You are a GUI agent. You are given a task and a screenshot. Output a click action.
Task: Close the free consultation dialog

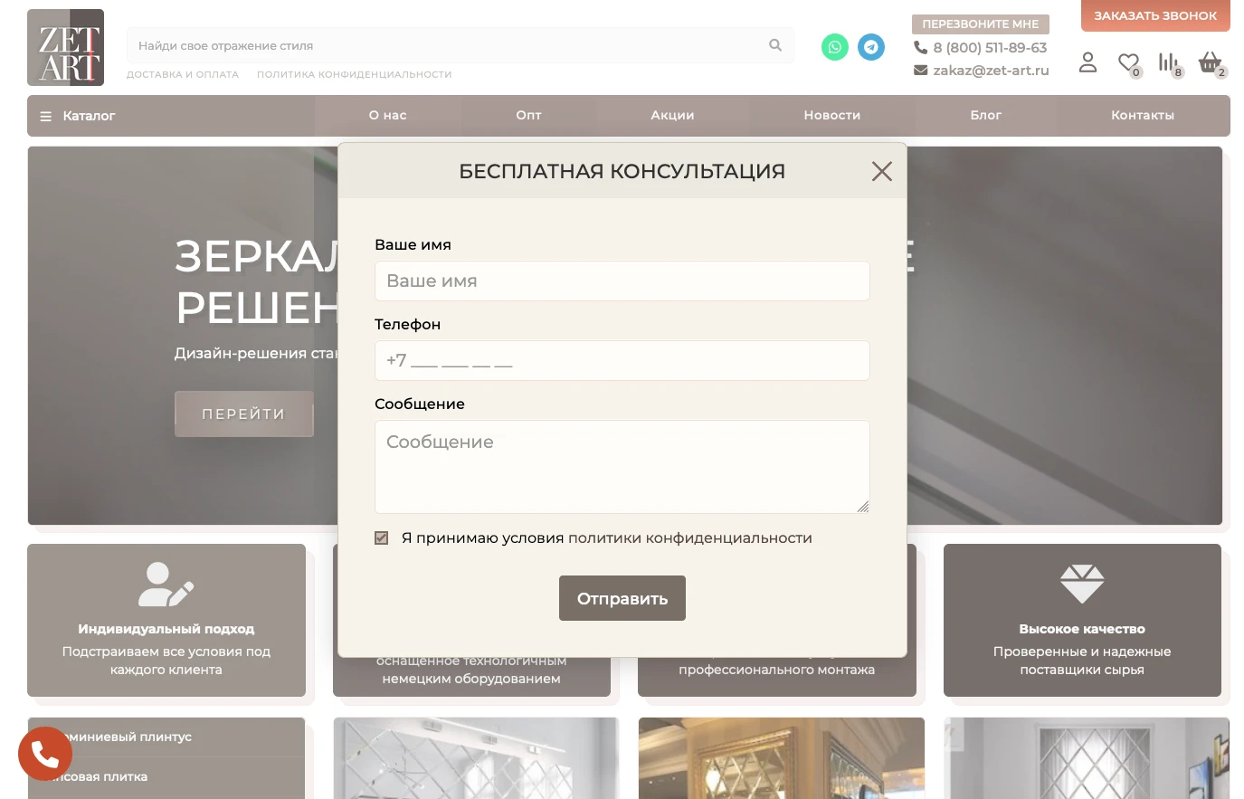click(881, 171)
